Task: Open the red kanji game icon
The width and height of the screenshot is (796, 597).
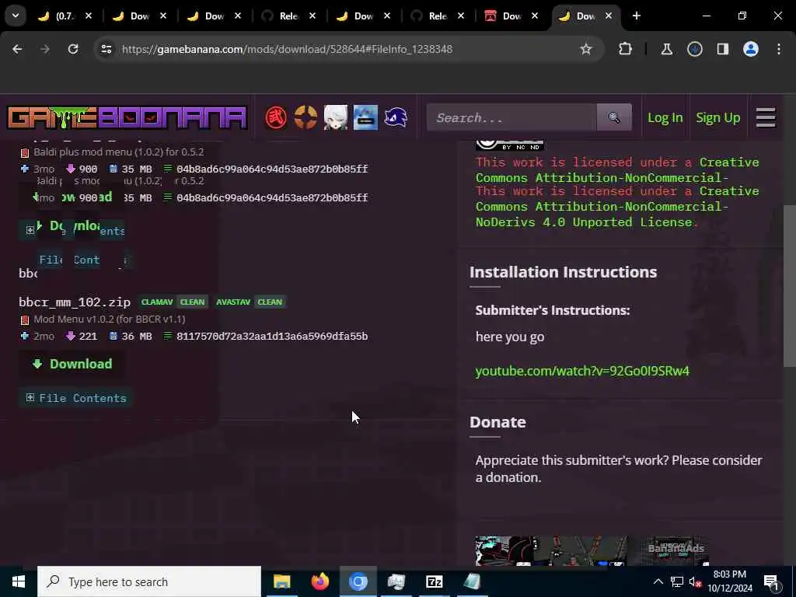Action: (276, 118)
